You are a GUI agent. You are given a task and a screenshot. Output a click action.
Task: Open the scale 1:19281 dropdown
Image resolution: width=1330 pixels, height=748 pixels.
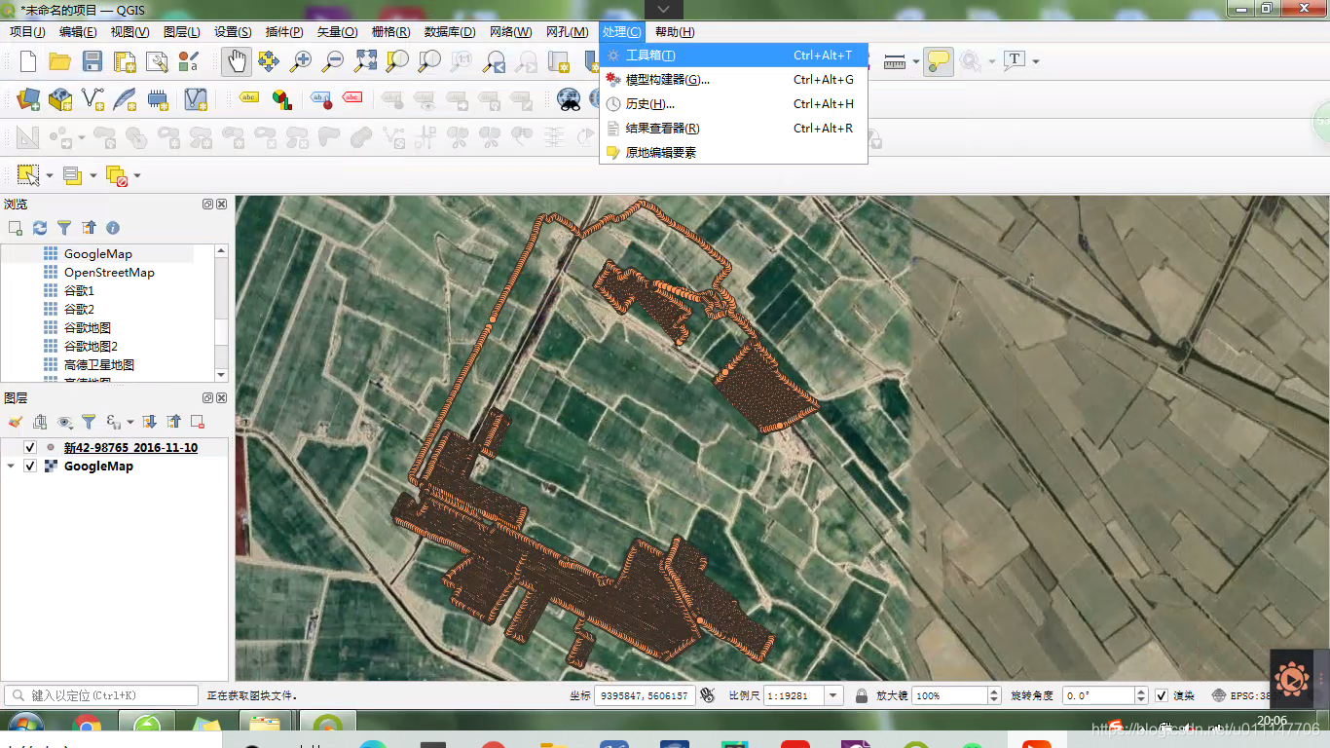pyautogui.click(x=833, y=695)
